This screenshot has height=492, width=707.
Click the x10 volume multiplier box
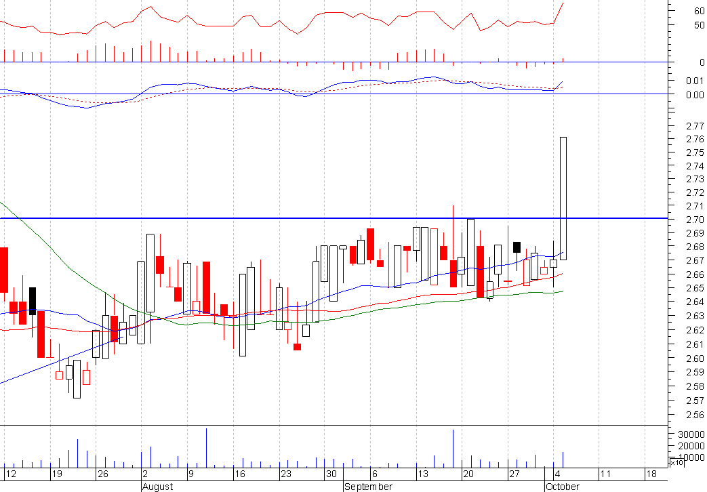tap(676, 463)
